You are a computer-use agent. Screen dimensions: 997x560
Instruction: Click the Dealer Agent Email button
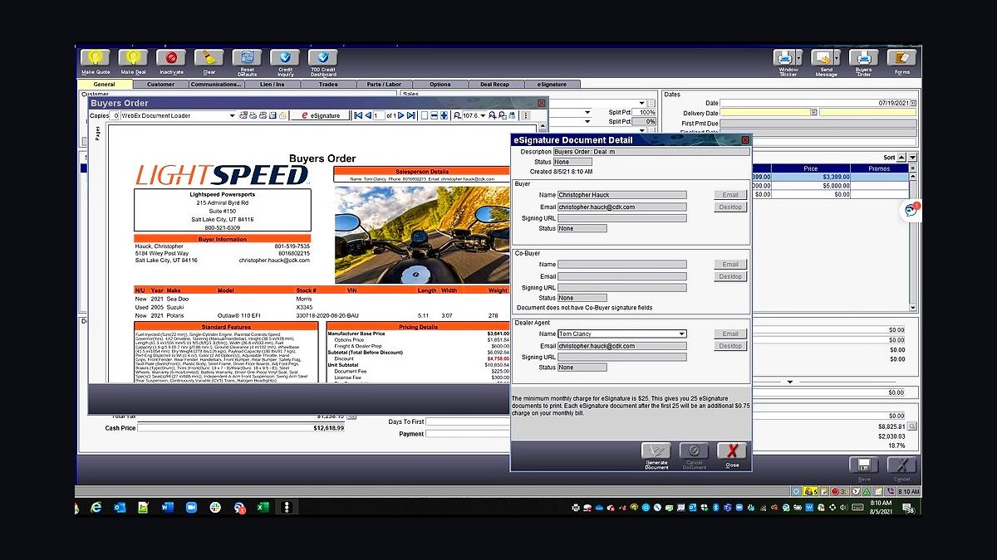[730, 334]
